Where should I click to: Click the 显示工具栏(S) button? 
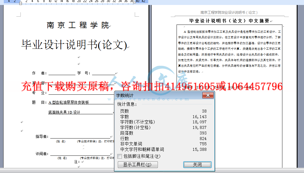coord(138,165)
